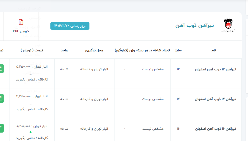This screenshot has height=141, width=248.
Task: Click the Esfahan Steel company logo
Action: click(228, 26)
